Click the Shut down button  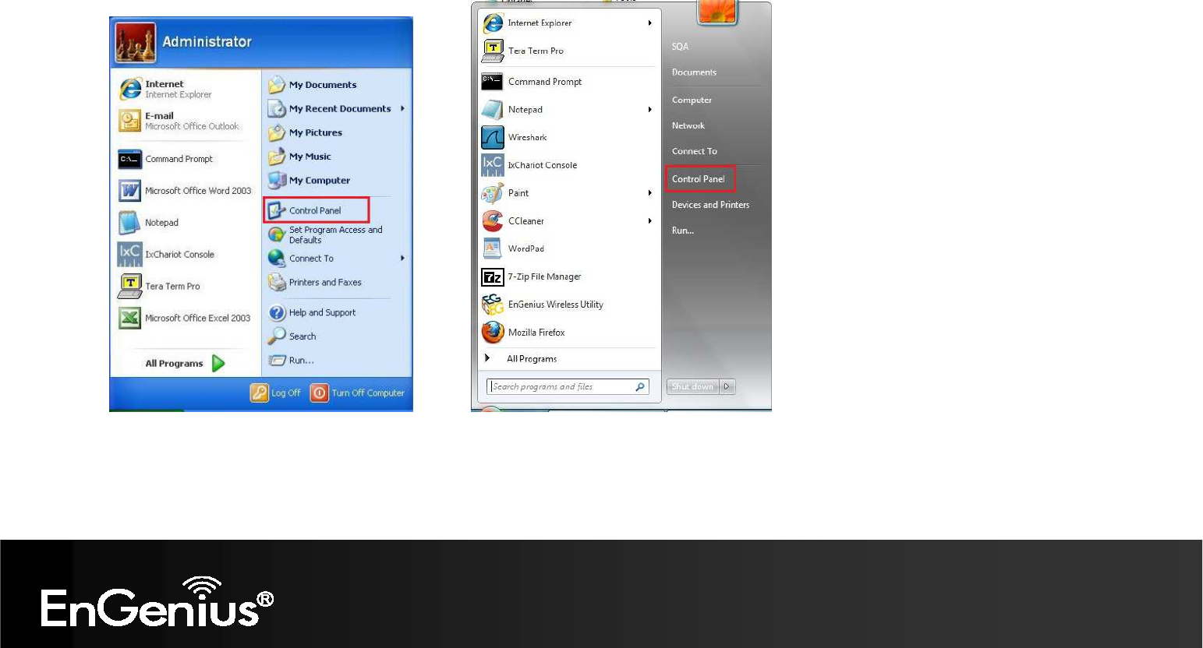(693, 386)
